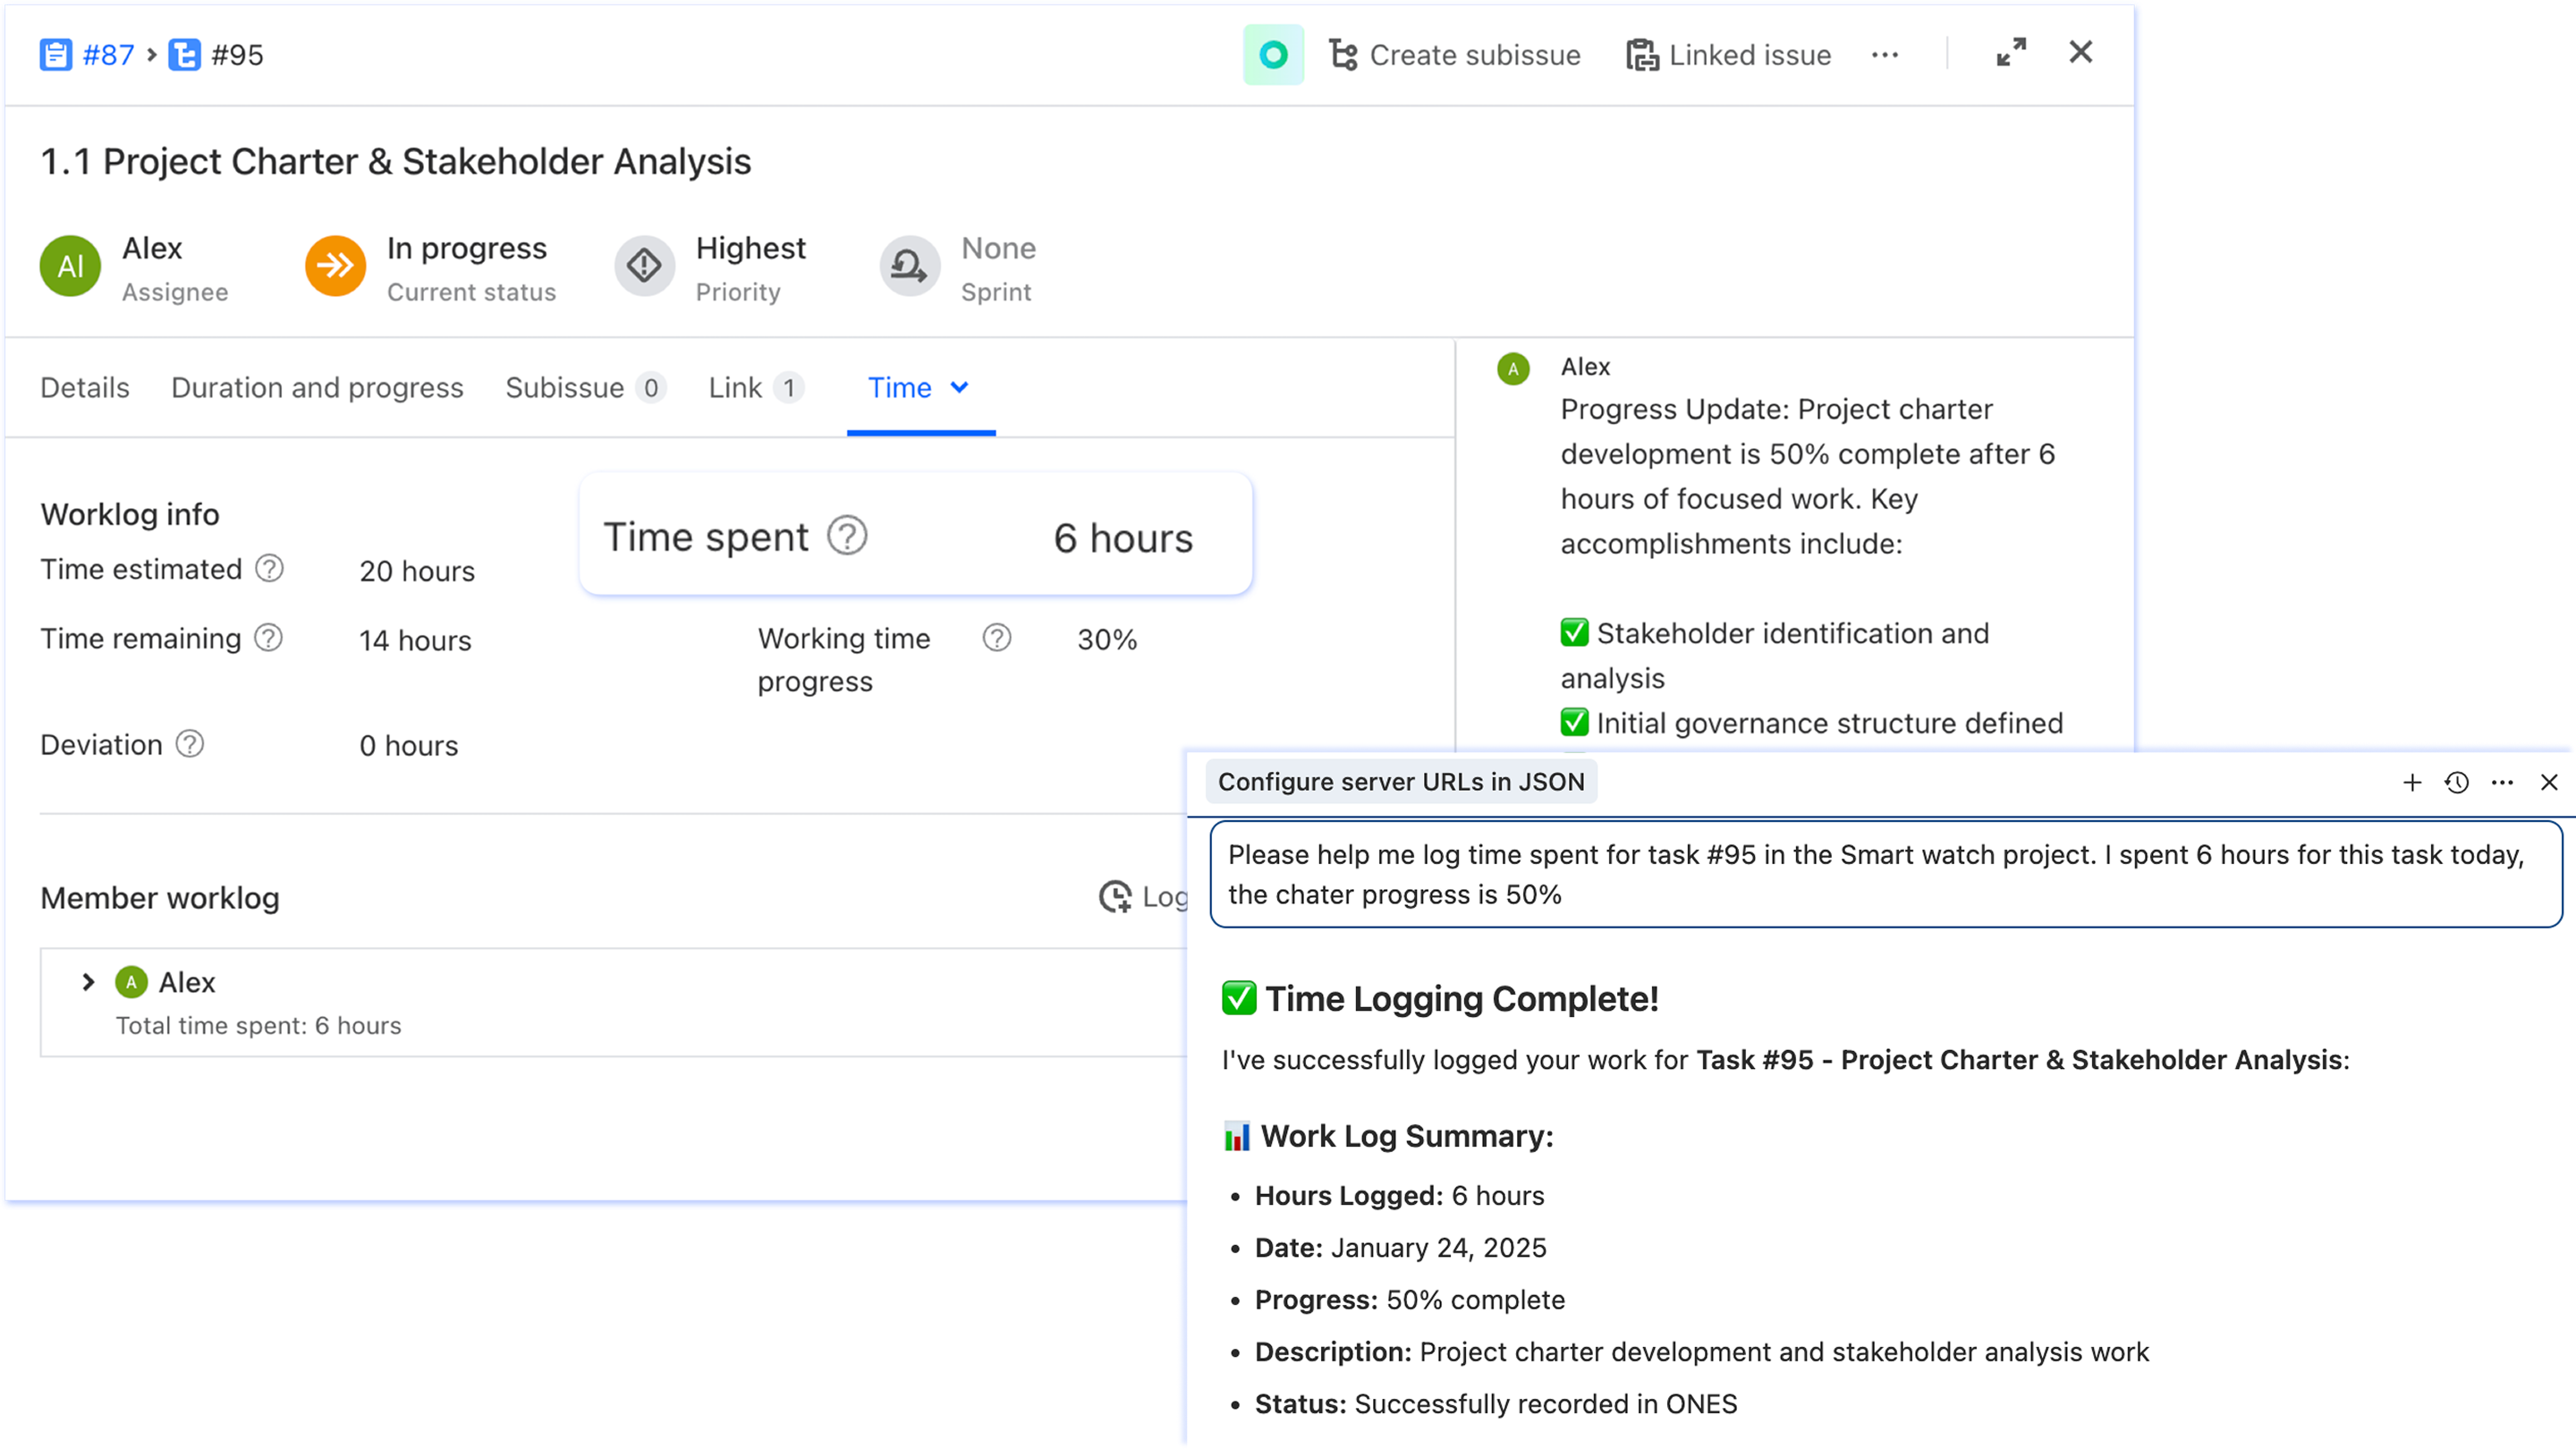The image size is (2576, 1449).
Task: Open more options in the issue toolbar
Action: pyautogui.click(x=1884, y=55)
